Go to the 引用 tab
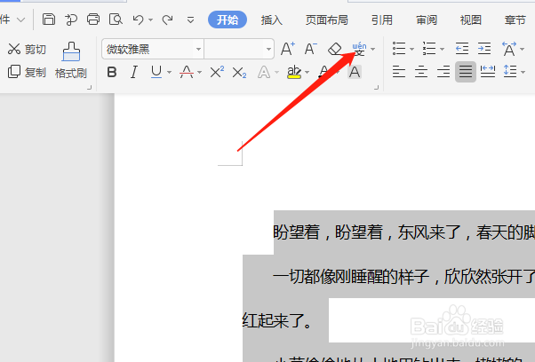The height and width of the screenshot is (362, 535). (382, 20)
